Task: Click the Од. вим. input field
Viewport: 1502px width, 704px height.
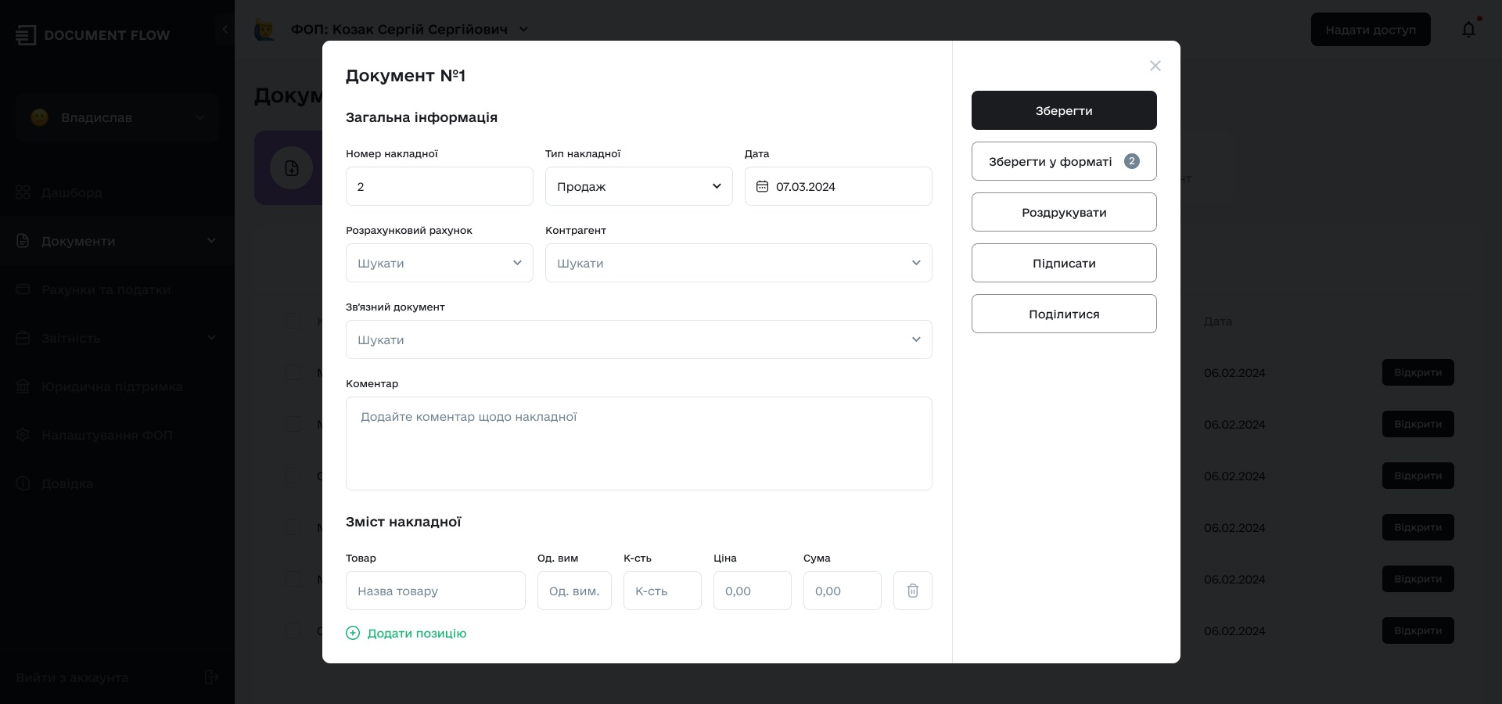Action: [574, 591]
